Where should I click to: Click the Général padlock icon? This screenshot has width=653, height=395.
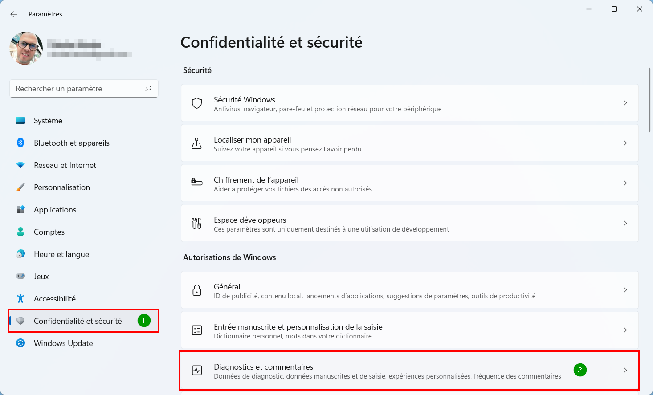coord(197,290)
